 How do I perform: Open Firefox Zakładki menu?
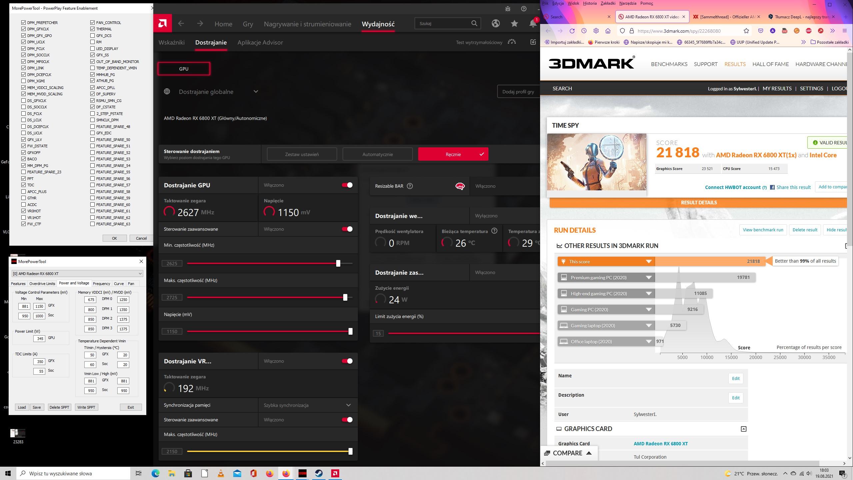click(608, 3)
